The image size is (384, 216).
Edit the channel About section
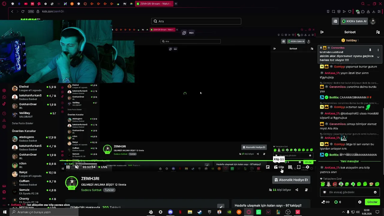tap(220, 207)
